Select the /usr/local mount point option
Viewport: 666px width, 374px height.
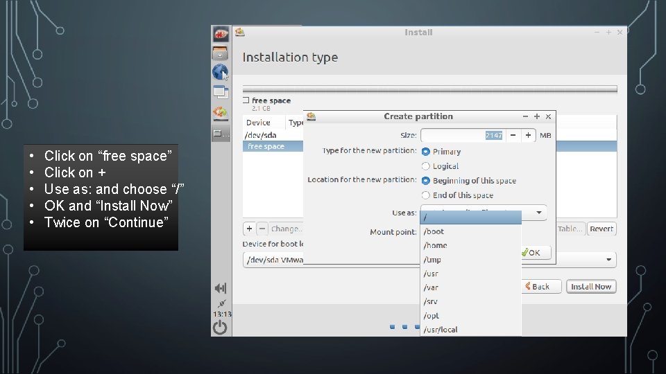point(470,330)
